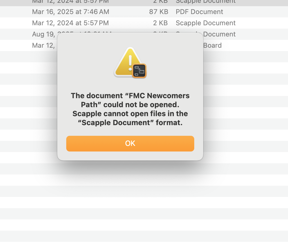Click the bold error message text
Screen dimensions: 288x248
point(130,109)
